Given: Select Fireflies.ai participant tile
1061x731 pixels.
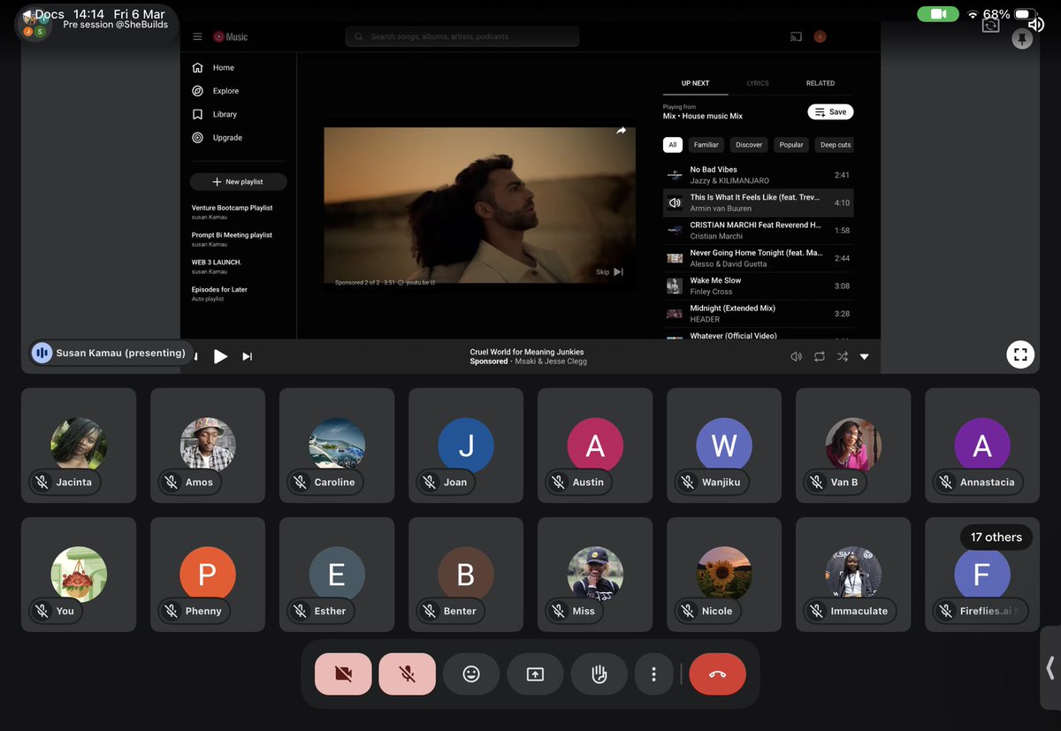Looking at the screenshot, I should pos(982,575).
